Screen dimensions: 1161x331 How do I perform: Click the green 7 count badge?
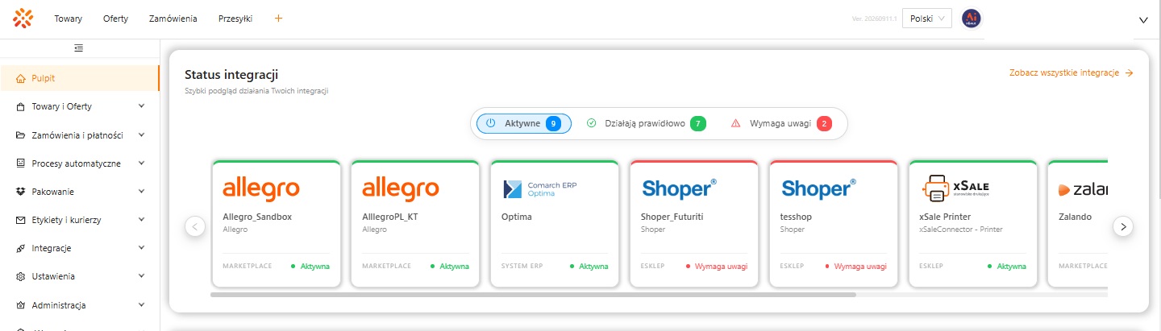[x=698, y=123]
